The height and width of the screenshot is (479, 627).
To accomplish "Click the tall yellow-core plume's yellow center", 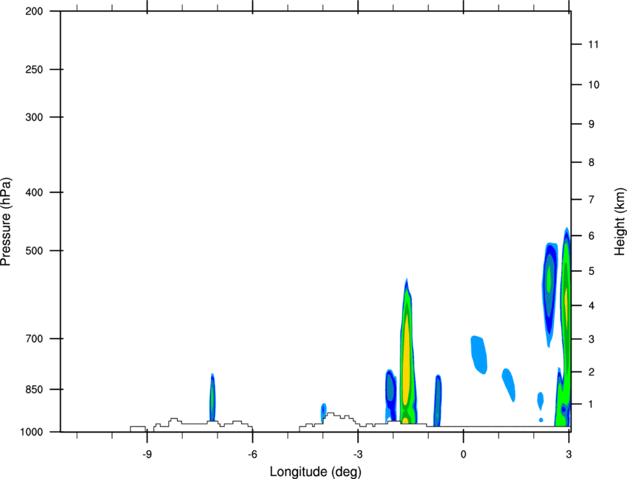I will pyautogui.click(x=406, y=360).
